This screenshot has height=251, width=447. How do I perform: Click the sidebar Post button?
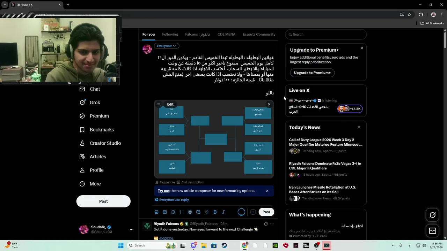coord(103,201)
